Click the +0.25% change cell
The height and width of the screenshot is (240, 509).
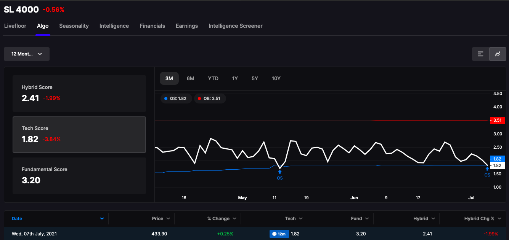(225, 234)
